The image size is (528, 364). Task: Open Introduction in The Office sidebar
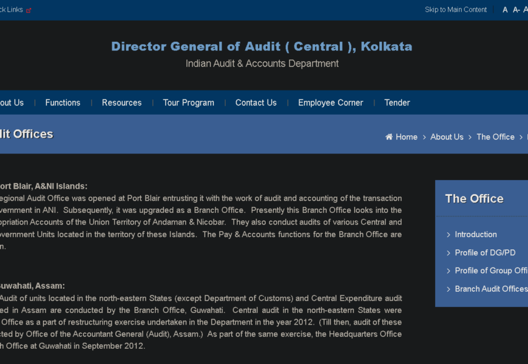click(476, 234)
